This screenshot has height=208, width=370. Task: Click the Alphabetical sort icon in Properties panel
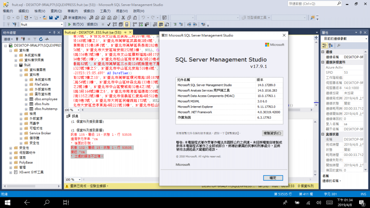(x=331, y=45)
